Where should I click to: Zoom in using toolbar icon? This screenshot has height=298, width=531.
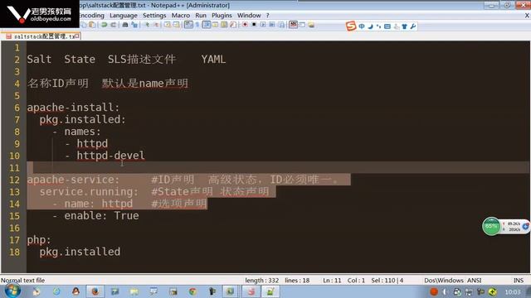click(147, 25)
